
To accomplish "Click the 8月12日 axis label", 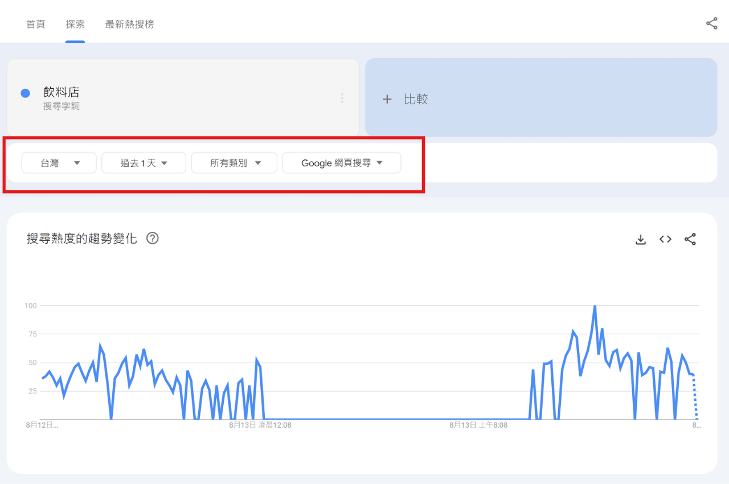I will (42, 425).
